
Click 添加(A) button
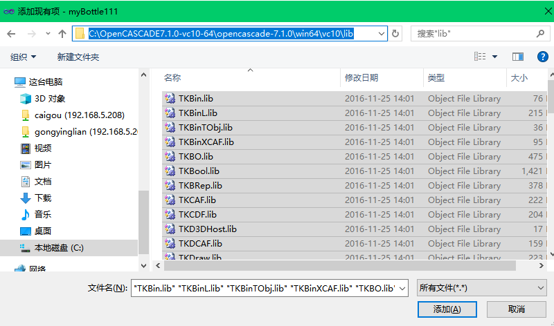[x=447, y=309]
